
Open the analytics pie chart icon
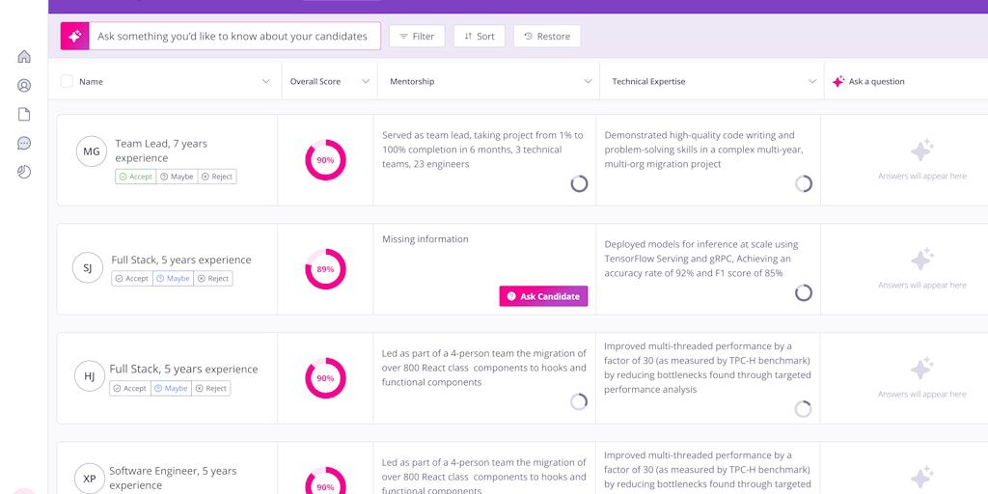tap(24, 172)
